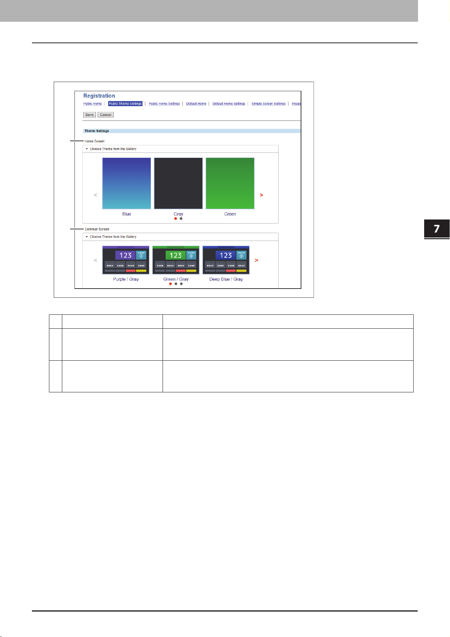The image size is (450, 637).
Task: Click the Save button
Action: pyautogui.click(x=89, y=115)
